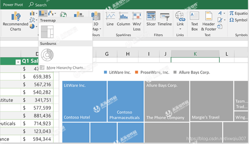The height and width of the screenshot is (144, 249).
Task: Switch to the Power Pivot tab
Action: click(13, 5)
